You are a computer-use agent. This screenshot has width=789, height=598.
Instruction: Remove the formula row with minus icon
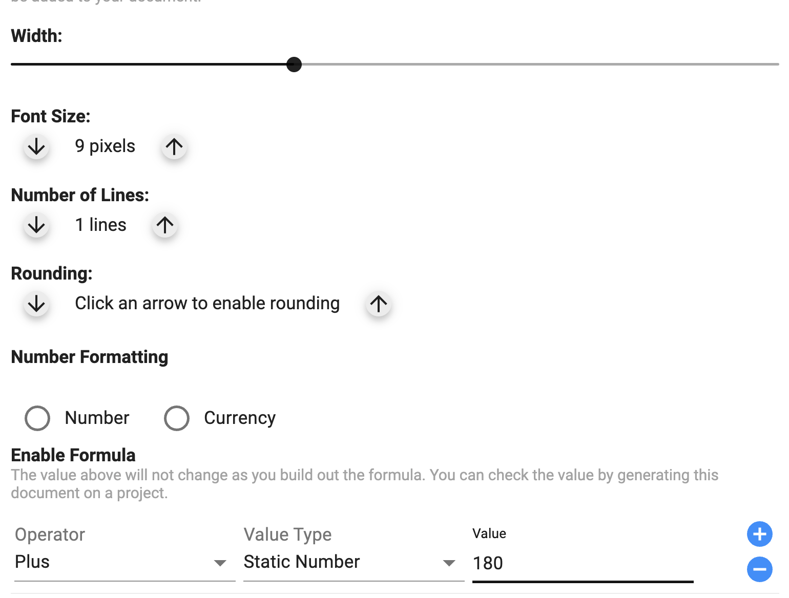(x=760, y=569)
